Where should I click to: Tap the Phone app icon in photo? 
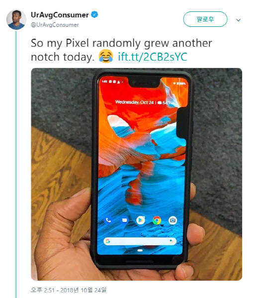108,220
